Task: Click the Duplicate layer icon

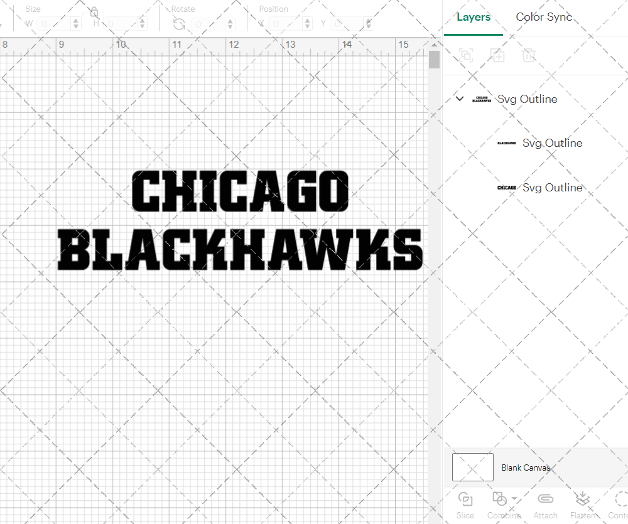Action: coord(497,55)
